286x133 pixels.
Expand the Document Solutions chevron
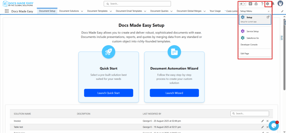(82, 11)
